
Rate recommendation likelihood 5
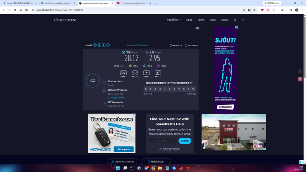169,89
